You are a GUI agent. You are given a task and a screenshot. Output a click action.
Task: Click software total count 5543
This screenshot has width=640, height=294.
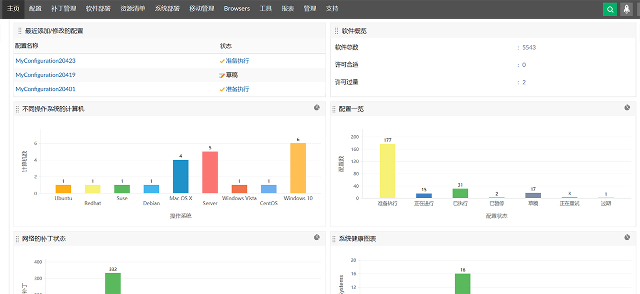click(529, 47)
